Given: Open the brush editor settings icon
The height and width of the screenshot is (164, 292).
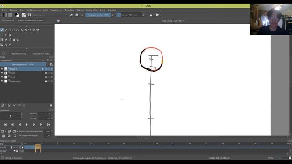Looking at the screenshot, I should click(x=24, y=15).
